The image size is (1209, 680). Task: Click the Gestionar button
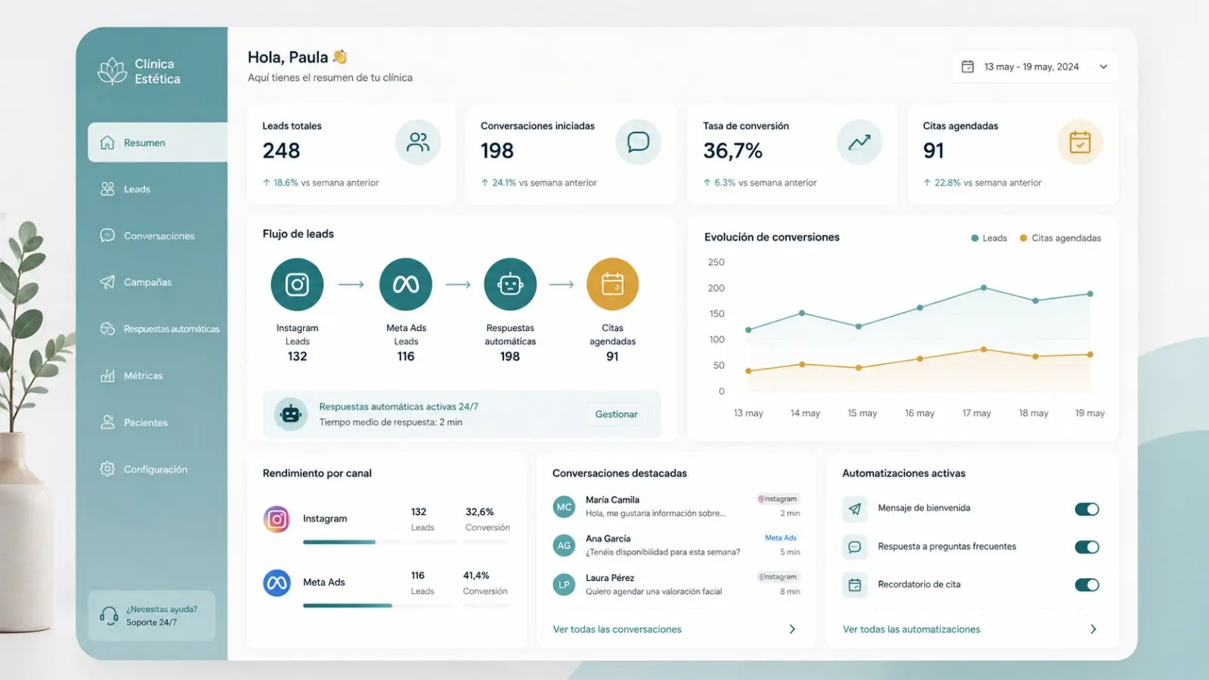(616, 414)
